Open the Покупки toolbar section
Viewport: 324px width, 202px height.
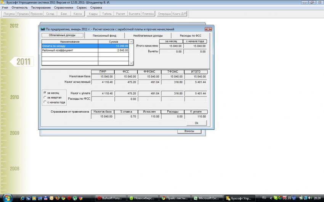[10, 14]
